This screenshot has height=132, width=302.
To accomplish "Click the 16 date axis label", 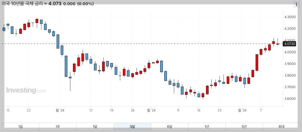I will [199, 110].
